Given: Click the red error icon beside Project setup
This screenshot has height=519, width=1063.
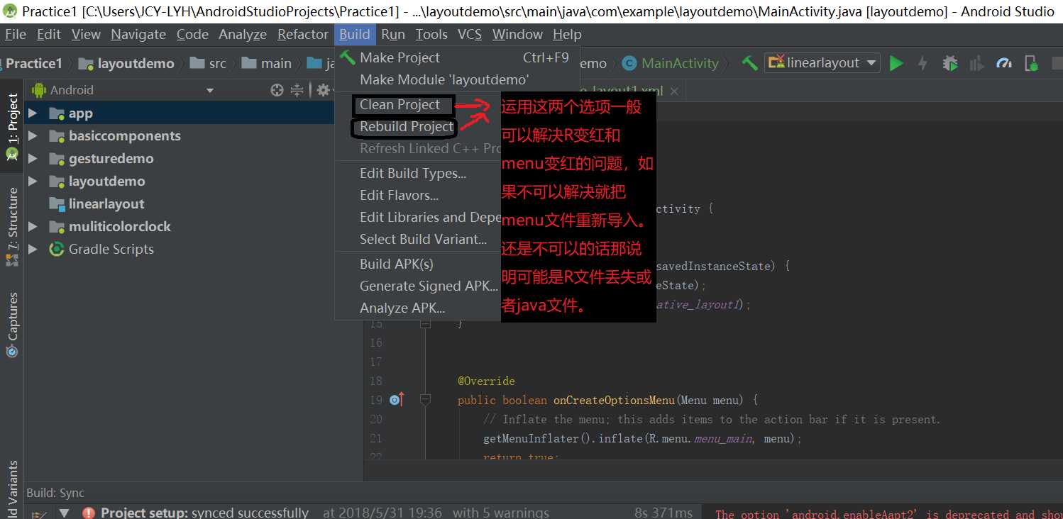Looking at the screenshot, I should click(89, 512).
